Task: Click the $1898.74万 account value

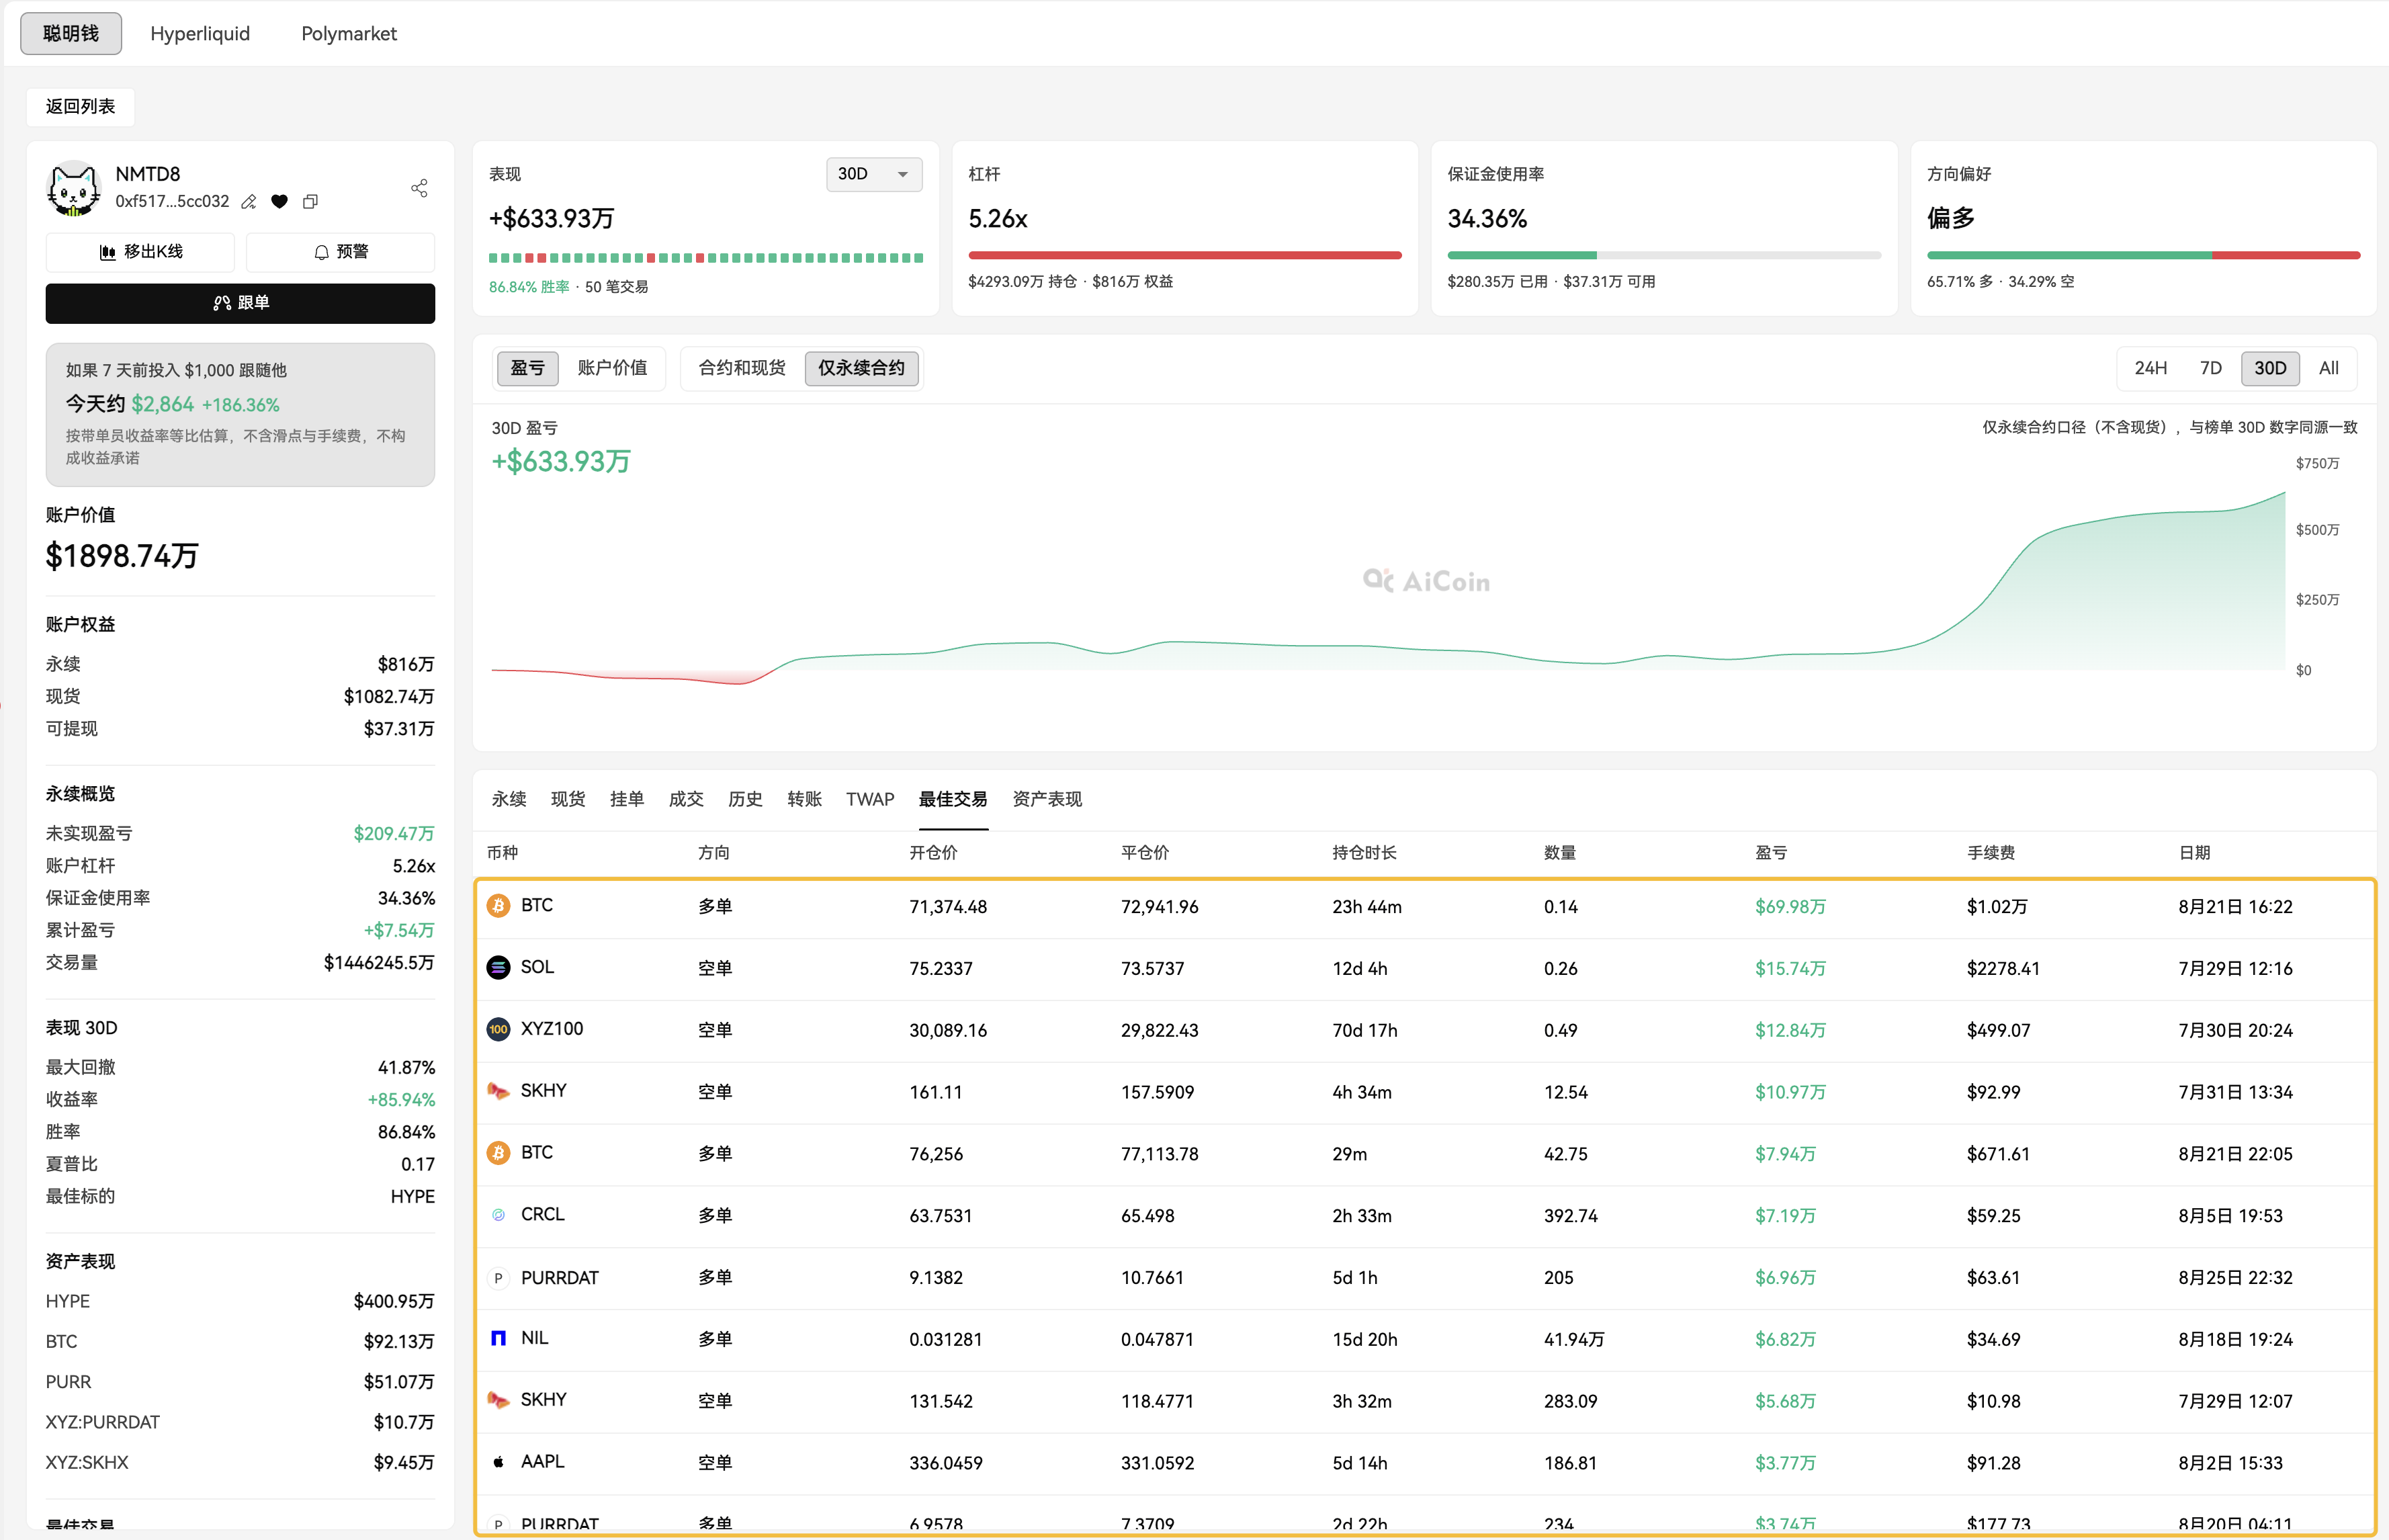Action: pyautogui.click(x=122, y=556)
